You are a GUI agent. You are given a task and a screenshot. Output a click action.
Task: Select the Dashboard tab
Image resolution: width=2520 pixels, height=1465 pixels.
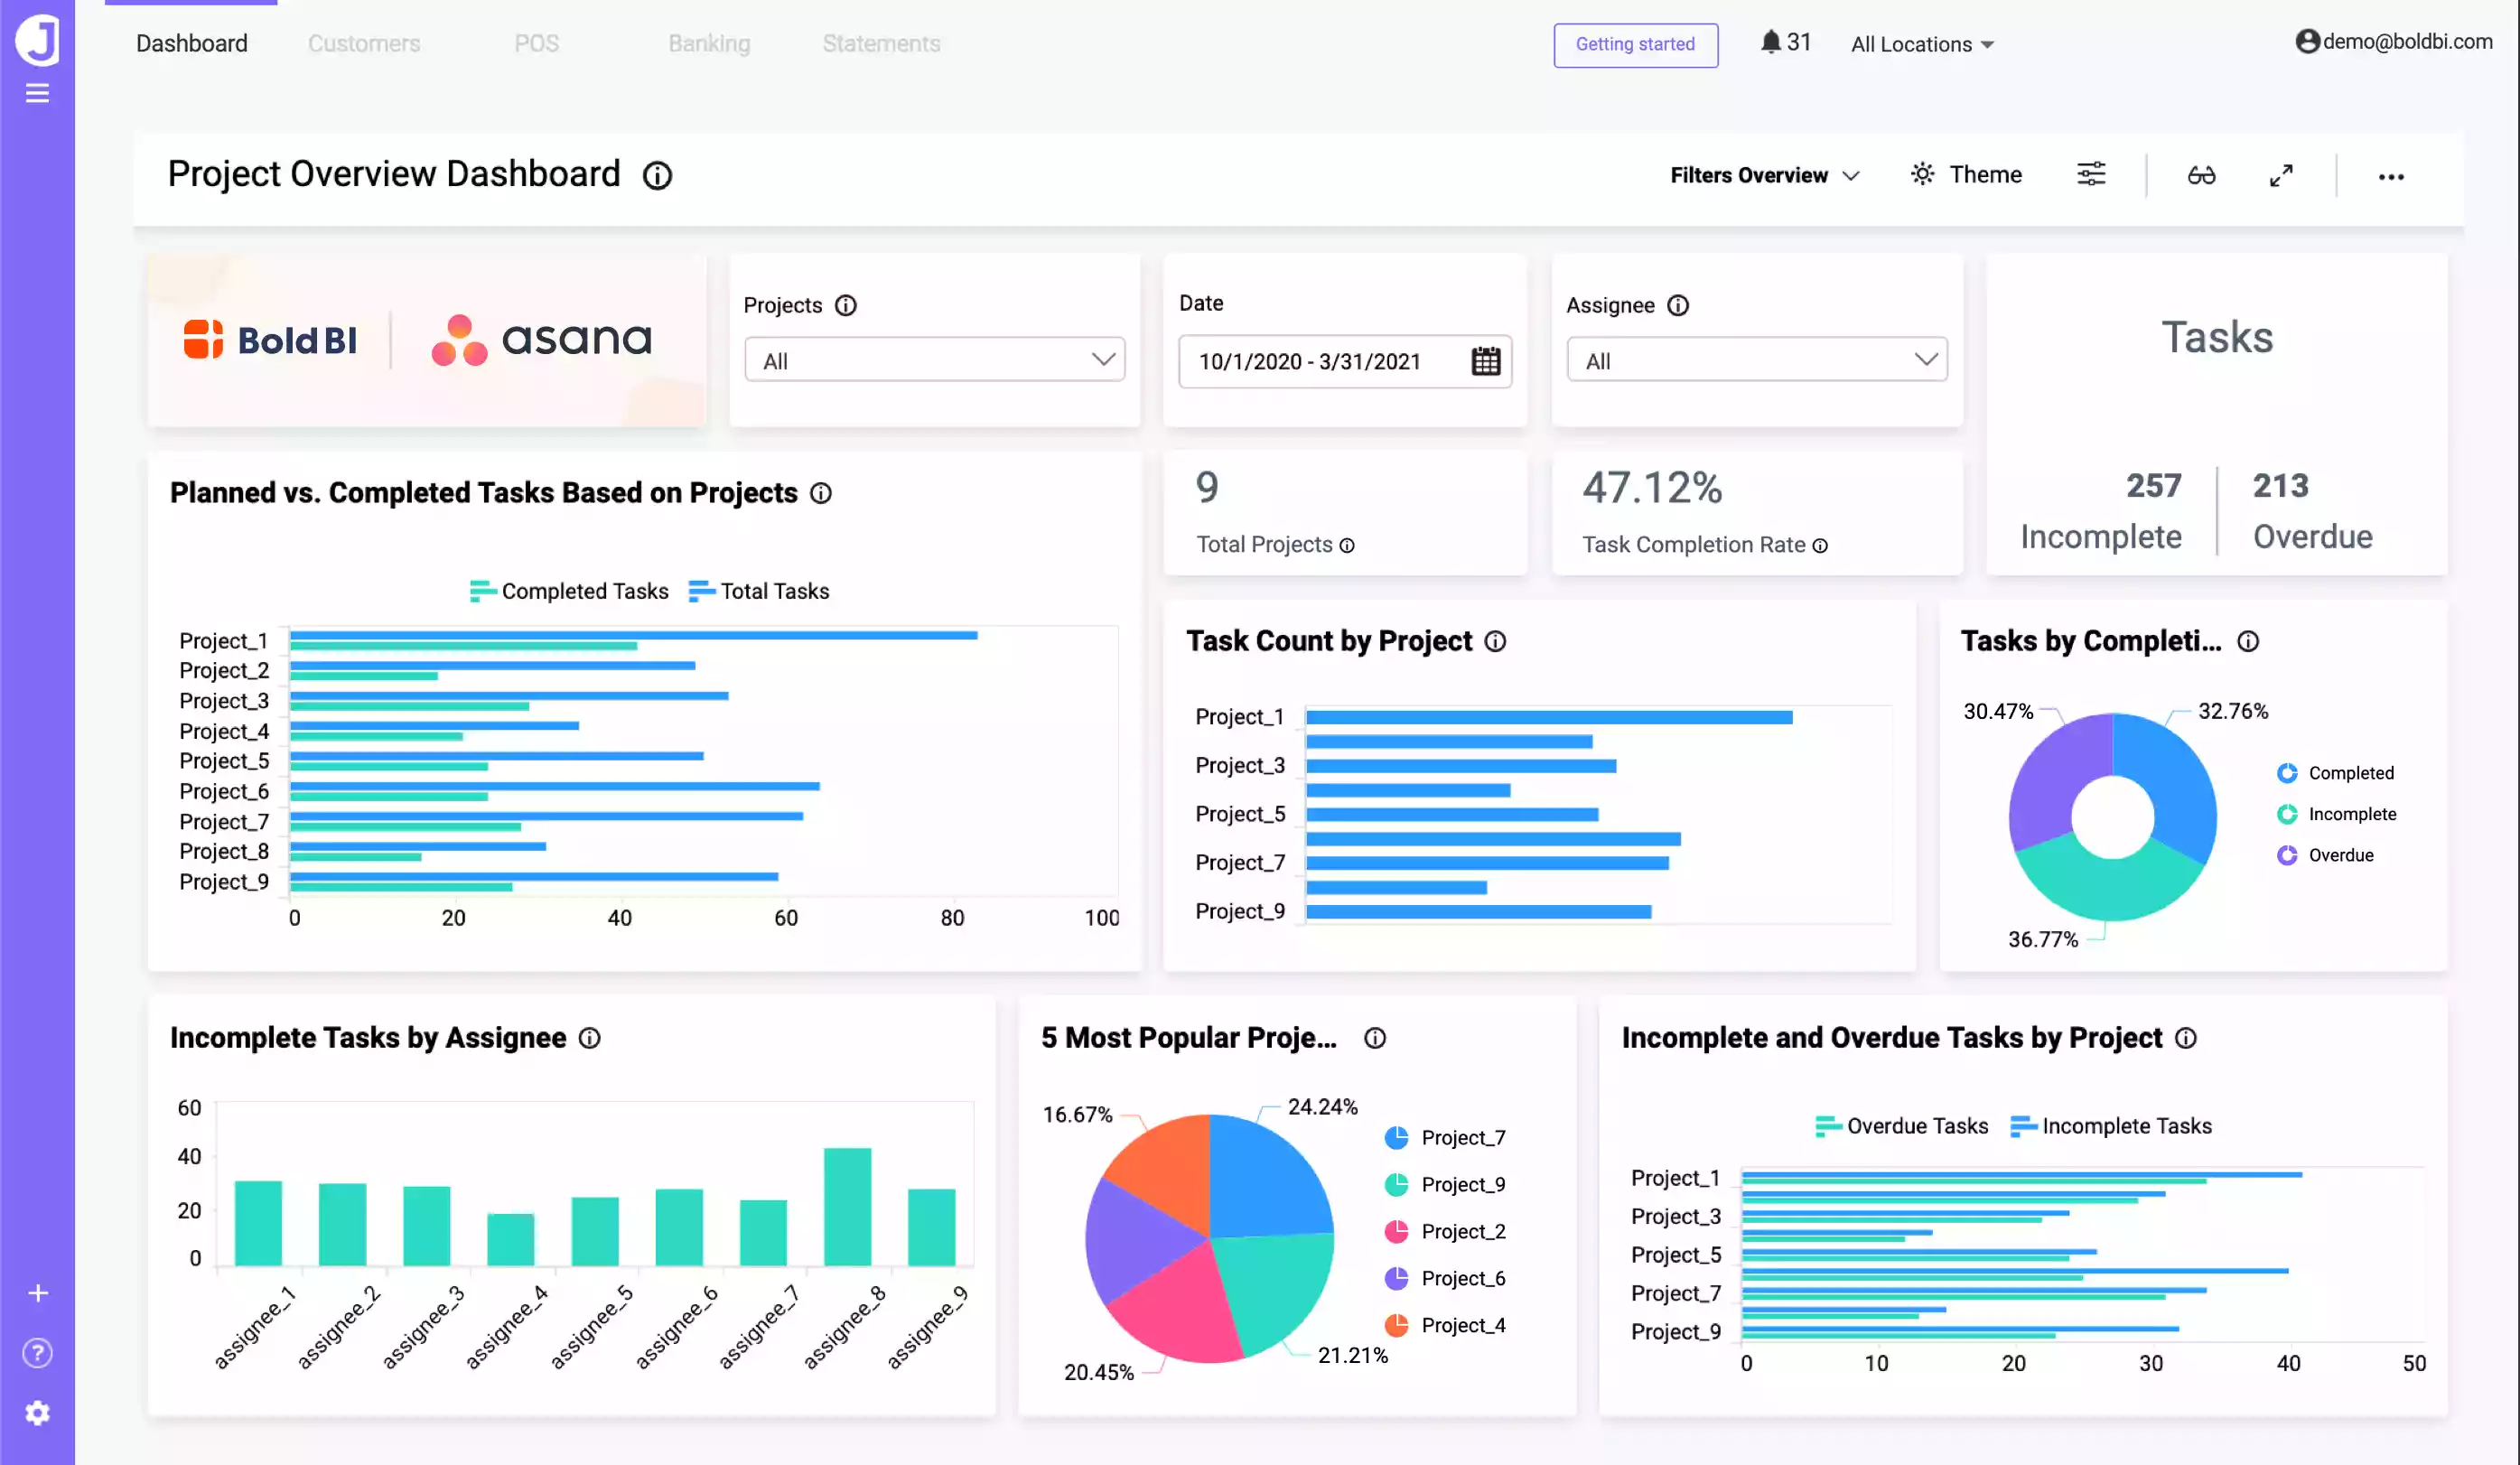[x=191, y=43]
